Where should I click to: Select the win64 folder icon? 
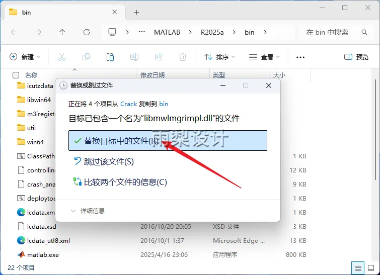(21, 142)
